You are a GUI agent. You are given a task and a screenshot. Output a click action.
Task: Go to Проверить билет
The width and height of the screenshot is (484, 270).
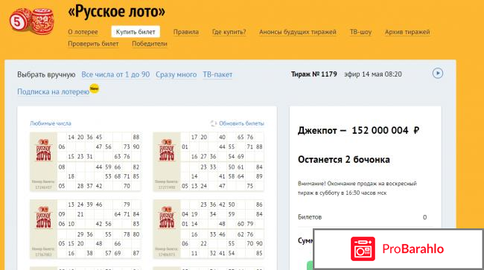[93, 44]
